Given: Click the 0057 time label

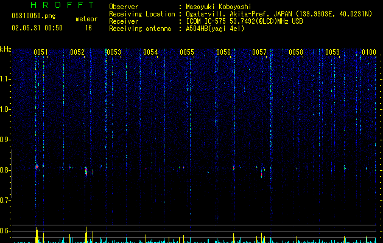Looking at the screenshot, I should [259, 52].
